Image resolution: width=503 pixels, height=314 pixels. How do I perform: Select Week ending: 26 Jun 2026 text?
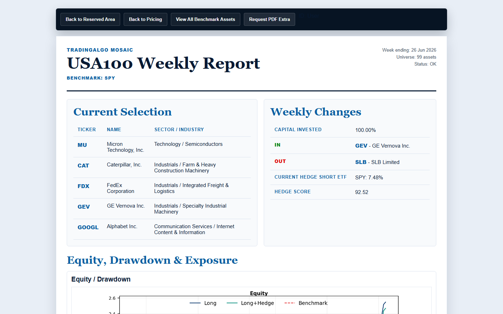pyautogui.click(x=409, y=50)
